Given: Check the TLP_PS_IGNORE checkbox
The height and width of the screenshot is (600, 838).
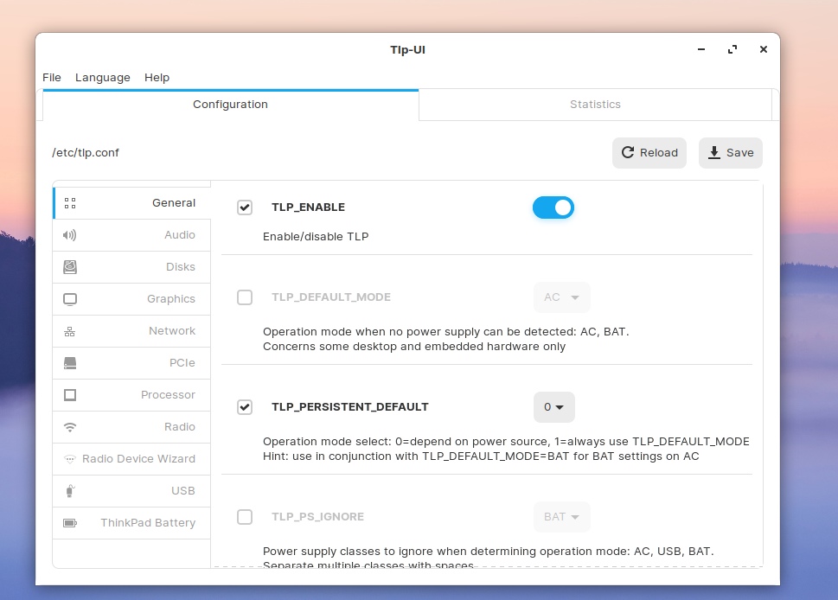Looking at the screenshot, I should (245, 517).
